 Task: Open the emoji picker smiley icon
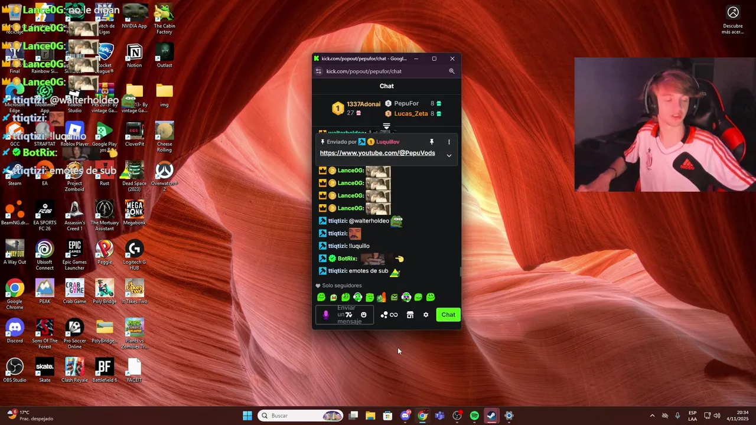[364, 315]
